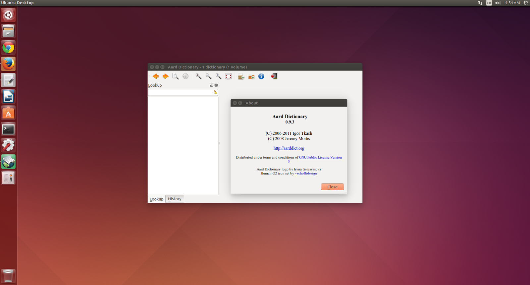Viewport: 530px width, 285px height.
Task: Click the "Aard Dictionary" heading in About
Action: [290, 117]
